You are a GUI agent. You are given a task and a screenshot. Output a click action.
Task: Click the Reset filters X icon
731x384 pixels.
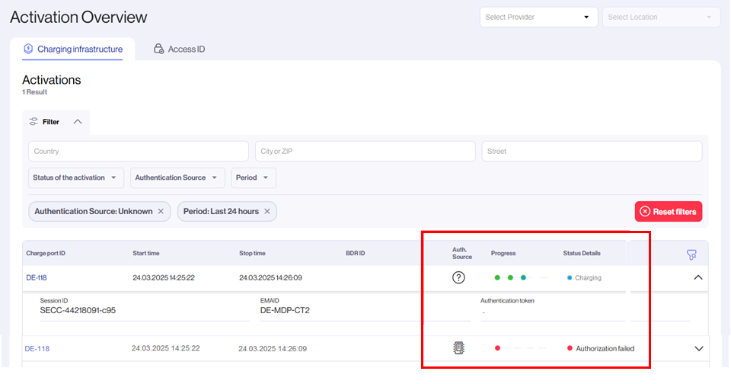645,211
